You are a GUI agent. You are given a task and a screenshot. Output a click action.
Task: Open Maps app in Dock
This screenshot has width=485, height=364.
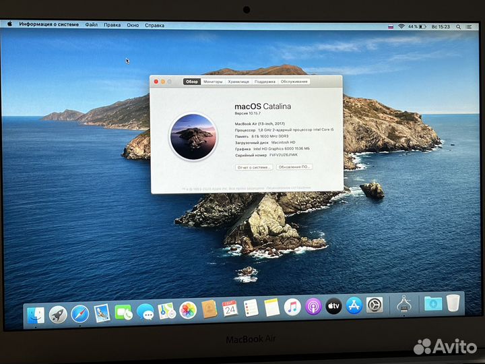167,311
